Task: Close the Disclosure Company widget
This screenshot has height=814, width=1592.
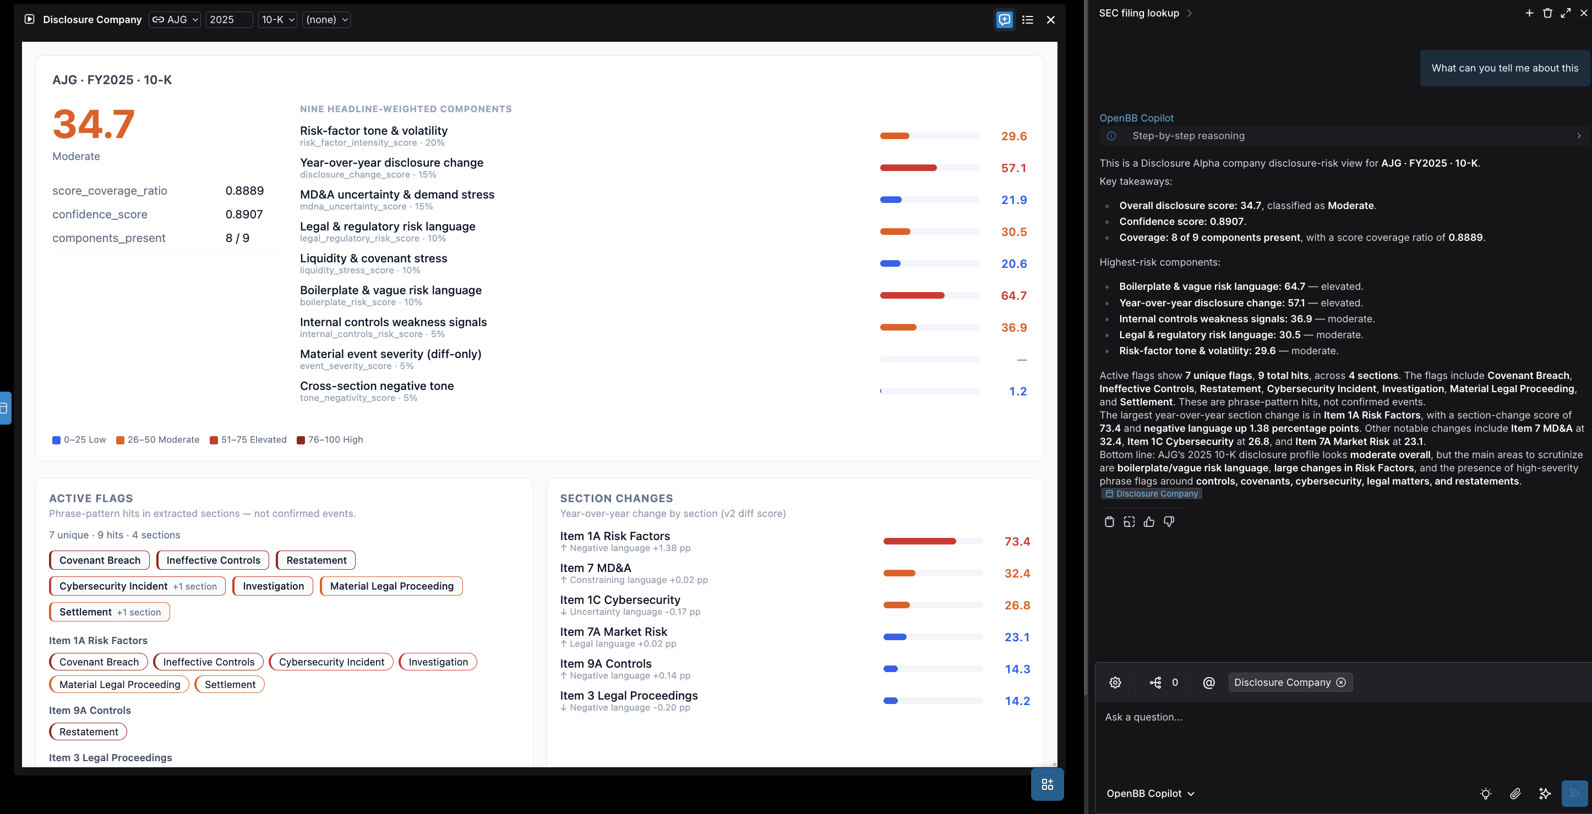Action: [1051, 20]
